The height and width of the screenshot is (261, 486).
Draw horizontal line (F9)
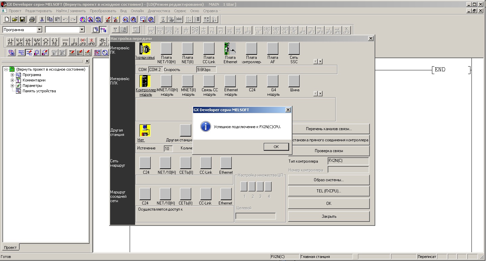[x=65, y=42]
